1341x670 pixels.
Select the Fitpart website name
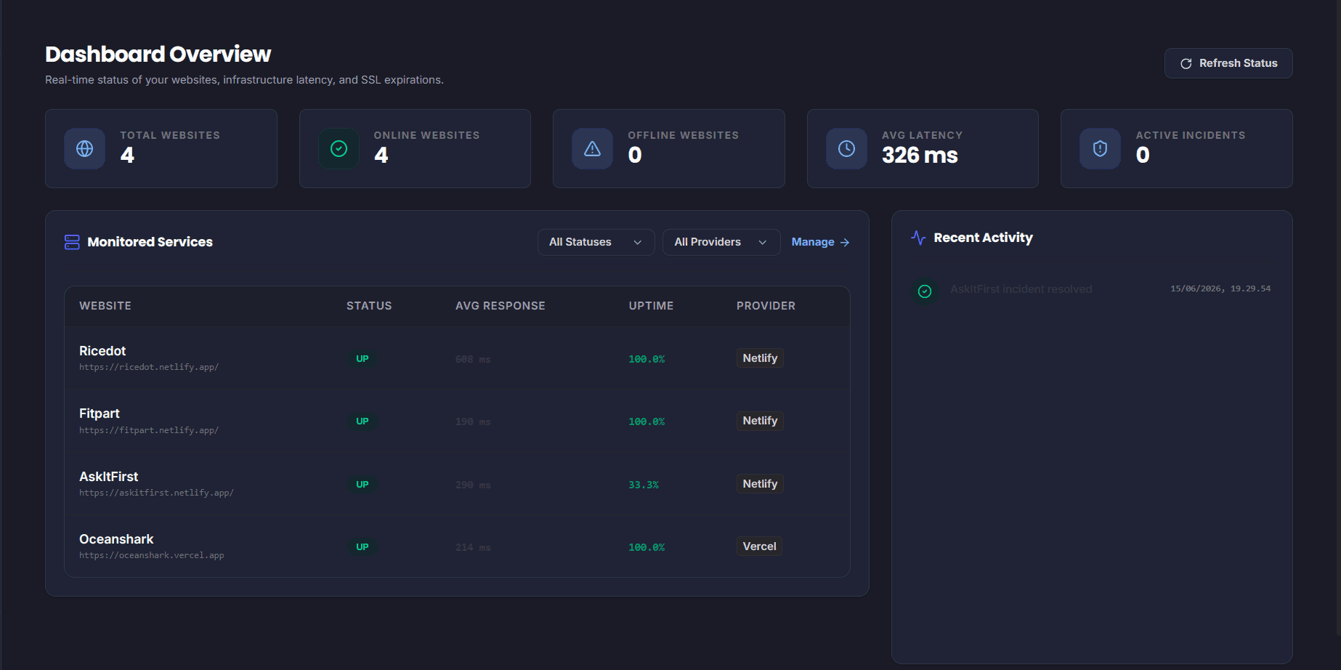coord(100,413)
